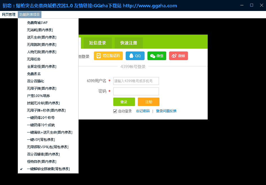
Task: Log in with QQ button
Action: click(x=135, y=56)
